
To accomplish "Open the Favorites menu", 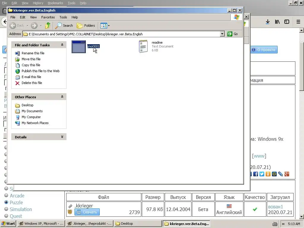I will pos(48,17).
